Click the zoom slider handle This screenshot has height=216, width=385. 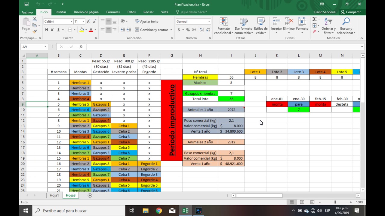point(335,202)
